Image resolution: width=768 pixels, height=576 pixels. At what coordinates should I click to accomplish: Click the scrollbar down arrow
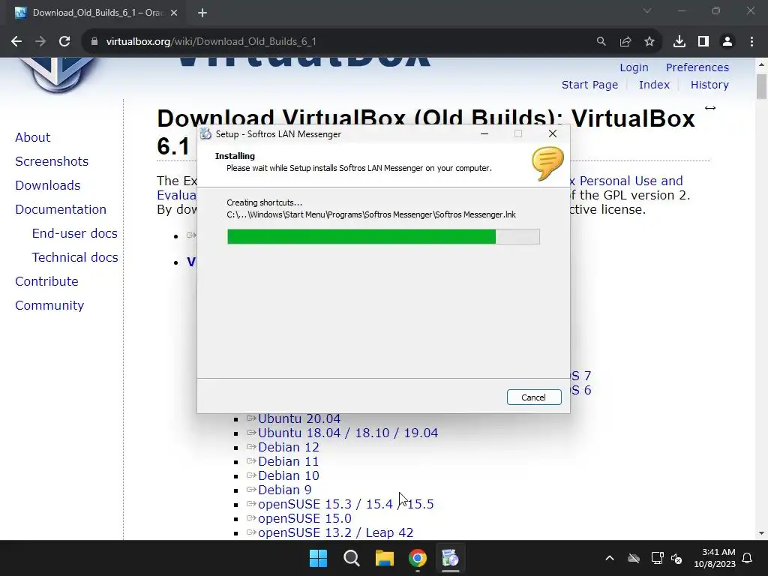762,533
